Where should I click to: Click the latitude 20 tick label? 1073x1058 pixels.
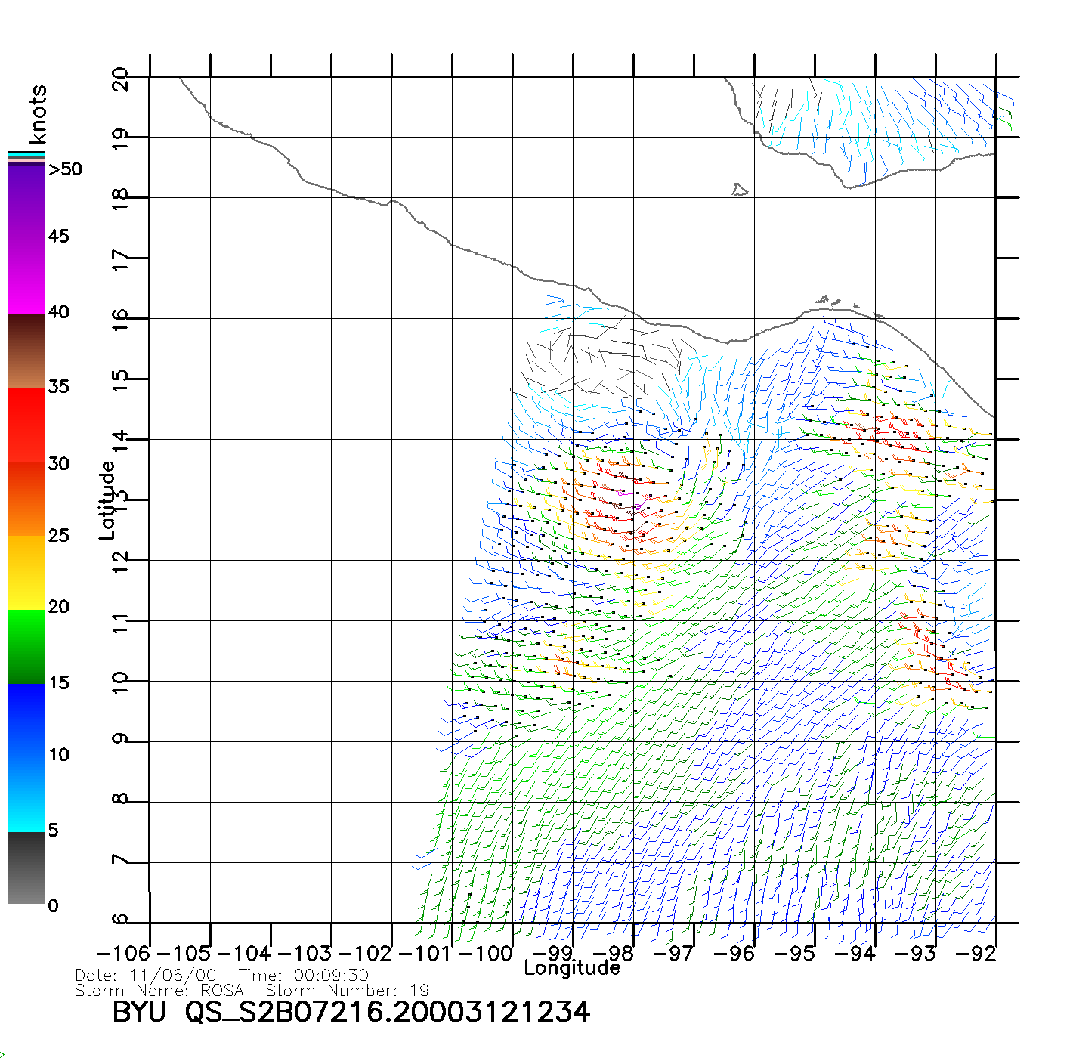(x=121, y=79)
